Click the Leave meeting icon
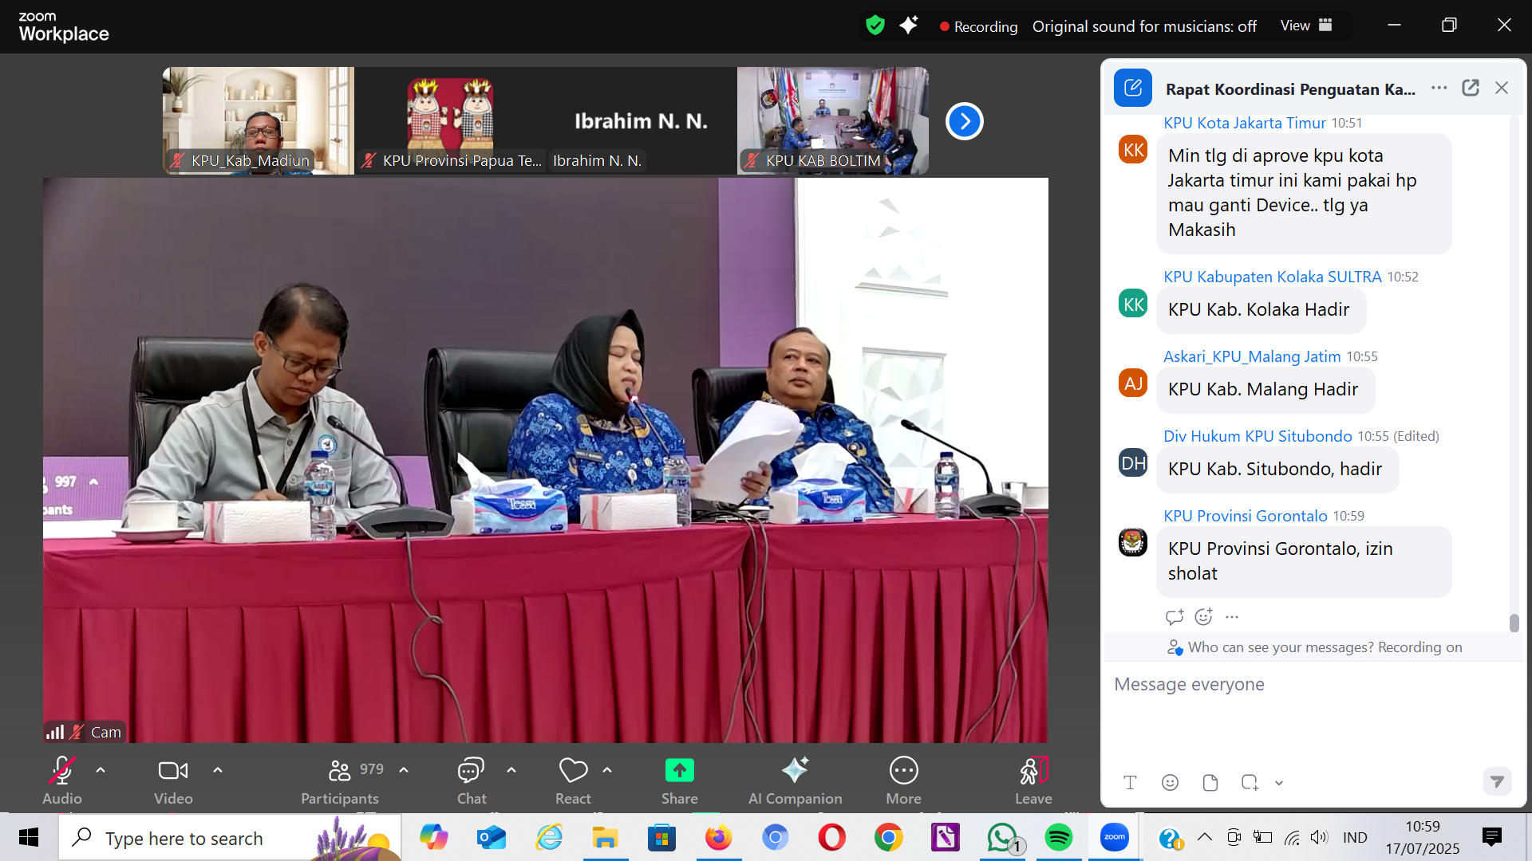1532x861 pixels. pyautogui.click(x=1033, y=770)
